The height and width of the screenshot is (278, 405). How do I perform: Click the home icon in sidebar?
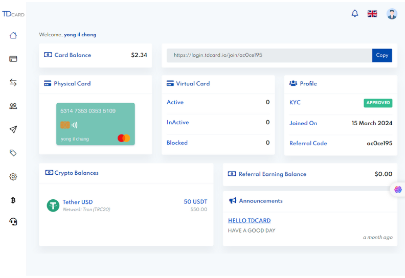coord(13,35)
